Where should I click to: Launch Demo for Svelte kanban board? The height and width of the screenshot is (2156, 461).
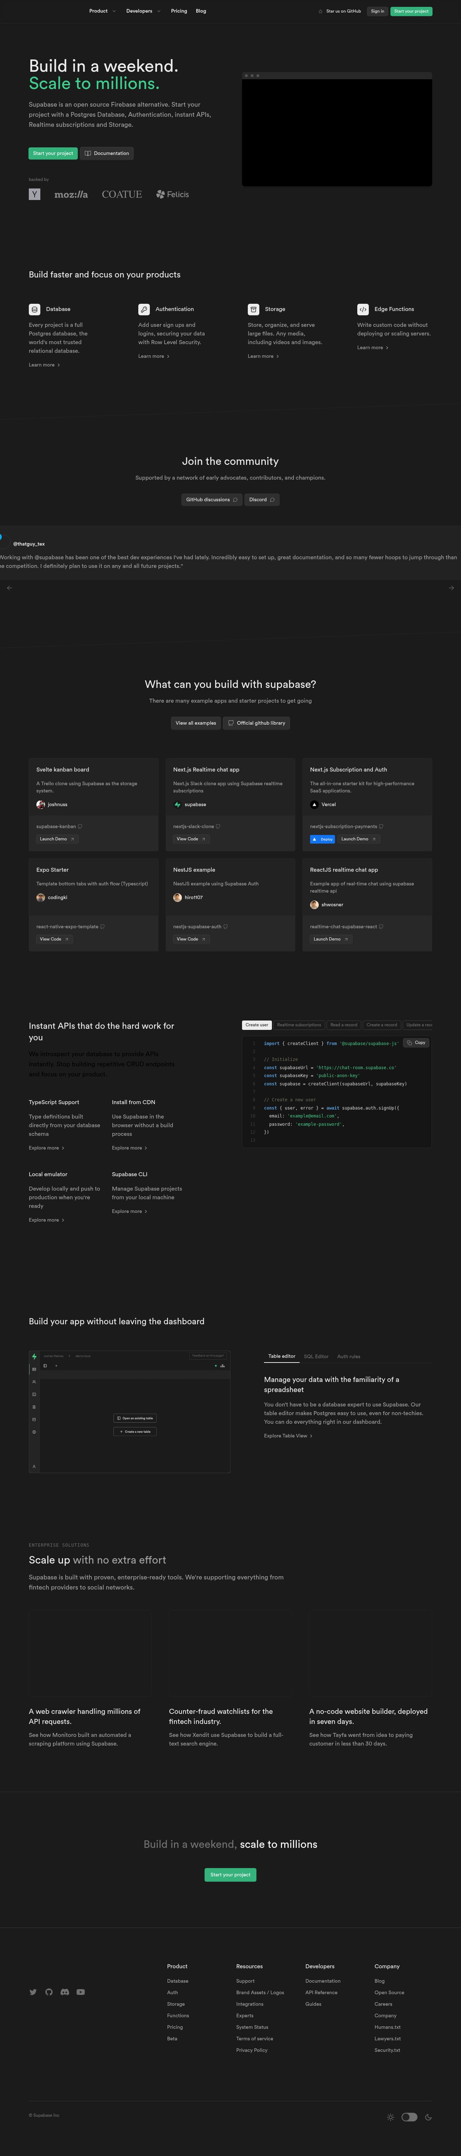[57, 839]
